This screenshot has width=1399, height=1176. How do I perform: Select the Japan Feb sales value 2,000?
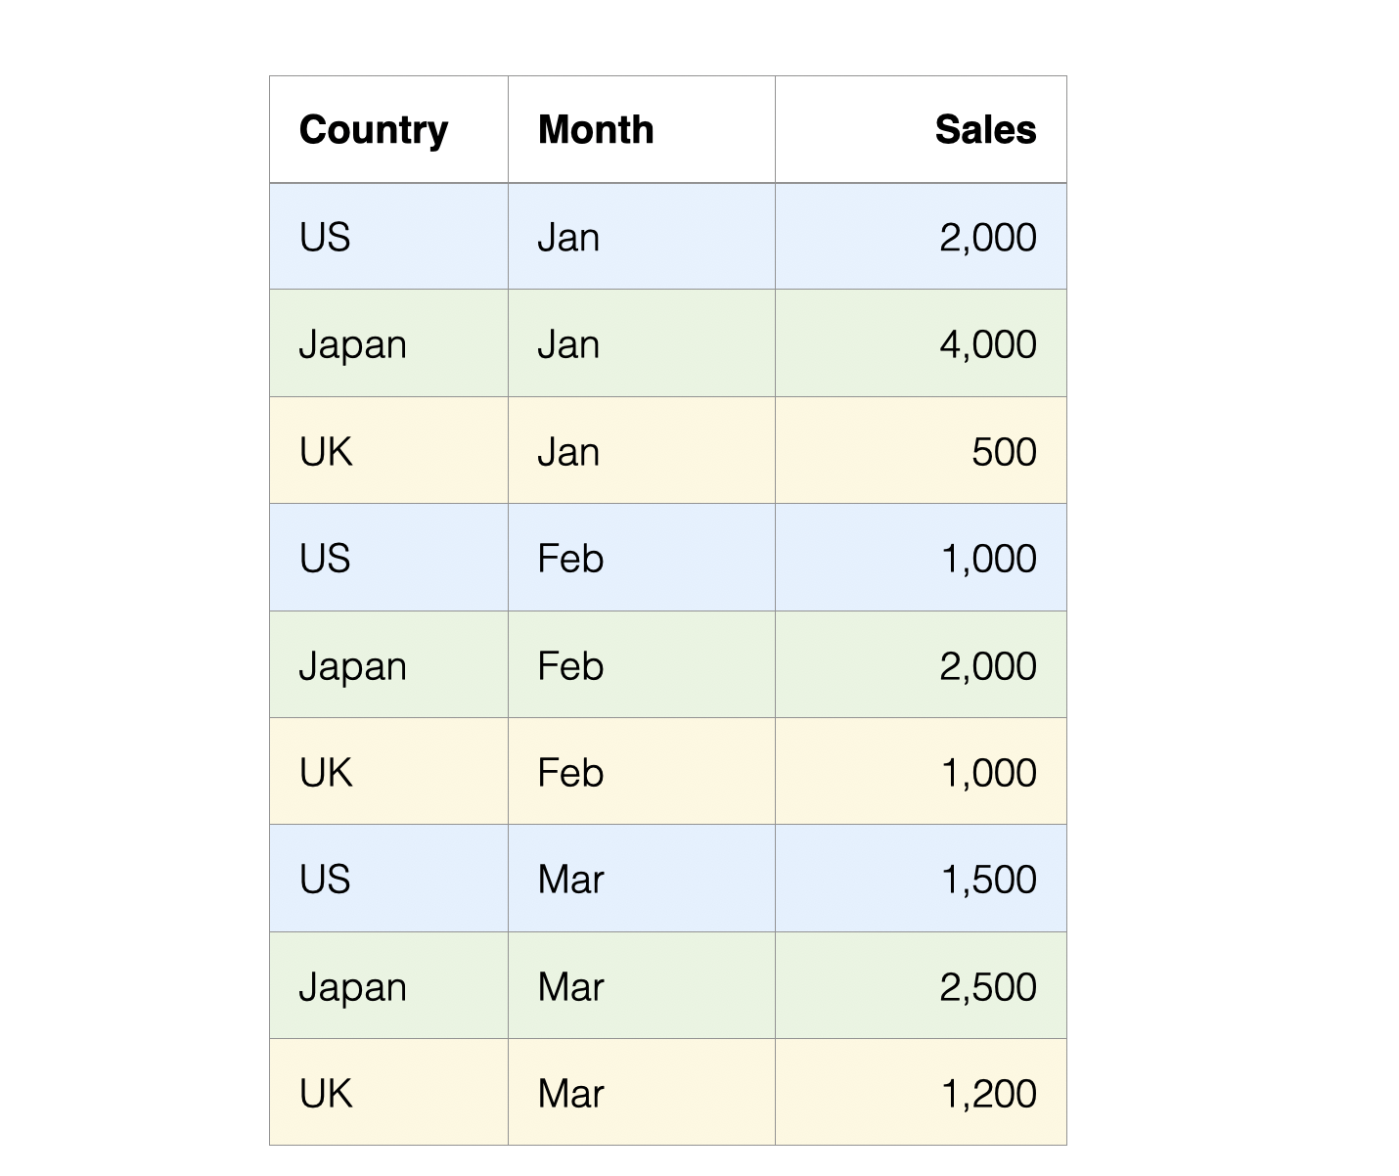point(921,665)
